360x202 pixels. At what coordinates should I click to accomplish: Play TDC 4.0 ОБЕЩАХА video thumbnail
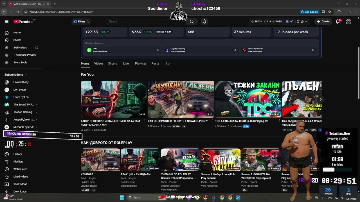click(x=248, y=99)
